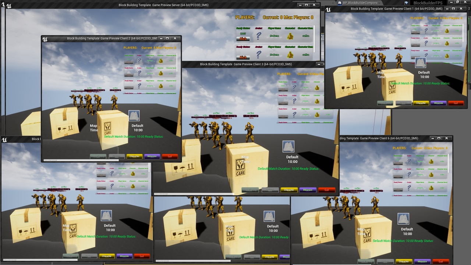The height and width of the screenshot is (265, 471).
Task: Select third-row character icon in Client 3
Action: point(317,114)
